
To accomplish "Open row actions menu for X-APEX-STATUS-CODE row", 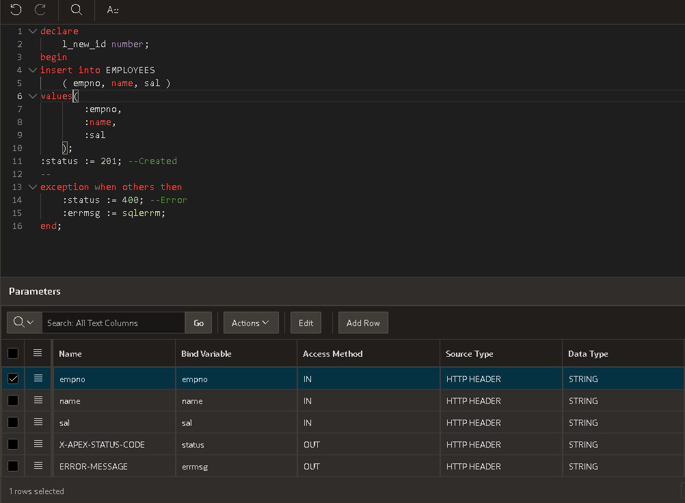I will [38, 444].
